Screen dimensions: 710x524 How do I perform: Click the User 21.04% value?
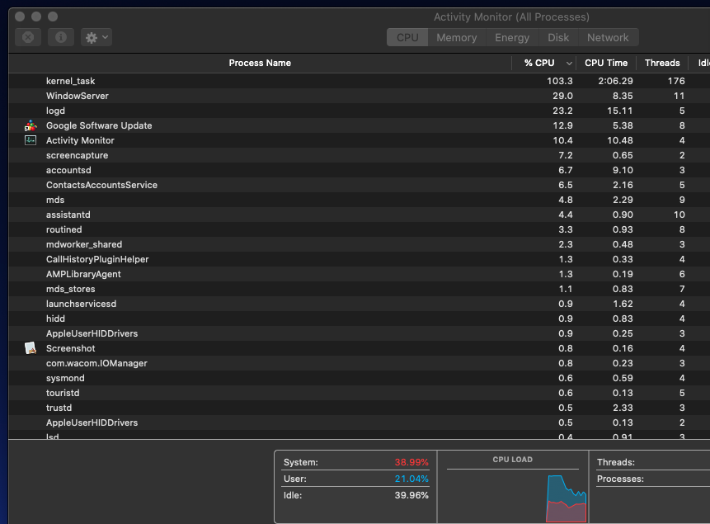(x=411, y=479)
